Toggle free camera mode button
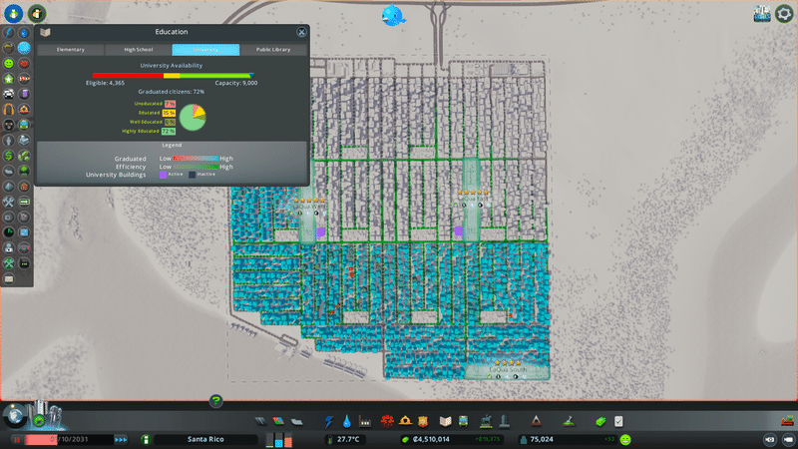 [788, 439]
